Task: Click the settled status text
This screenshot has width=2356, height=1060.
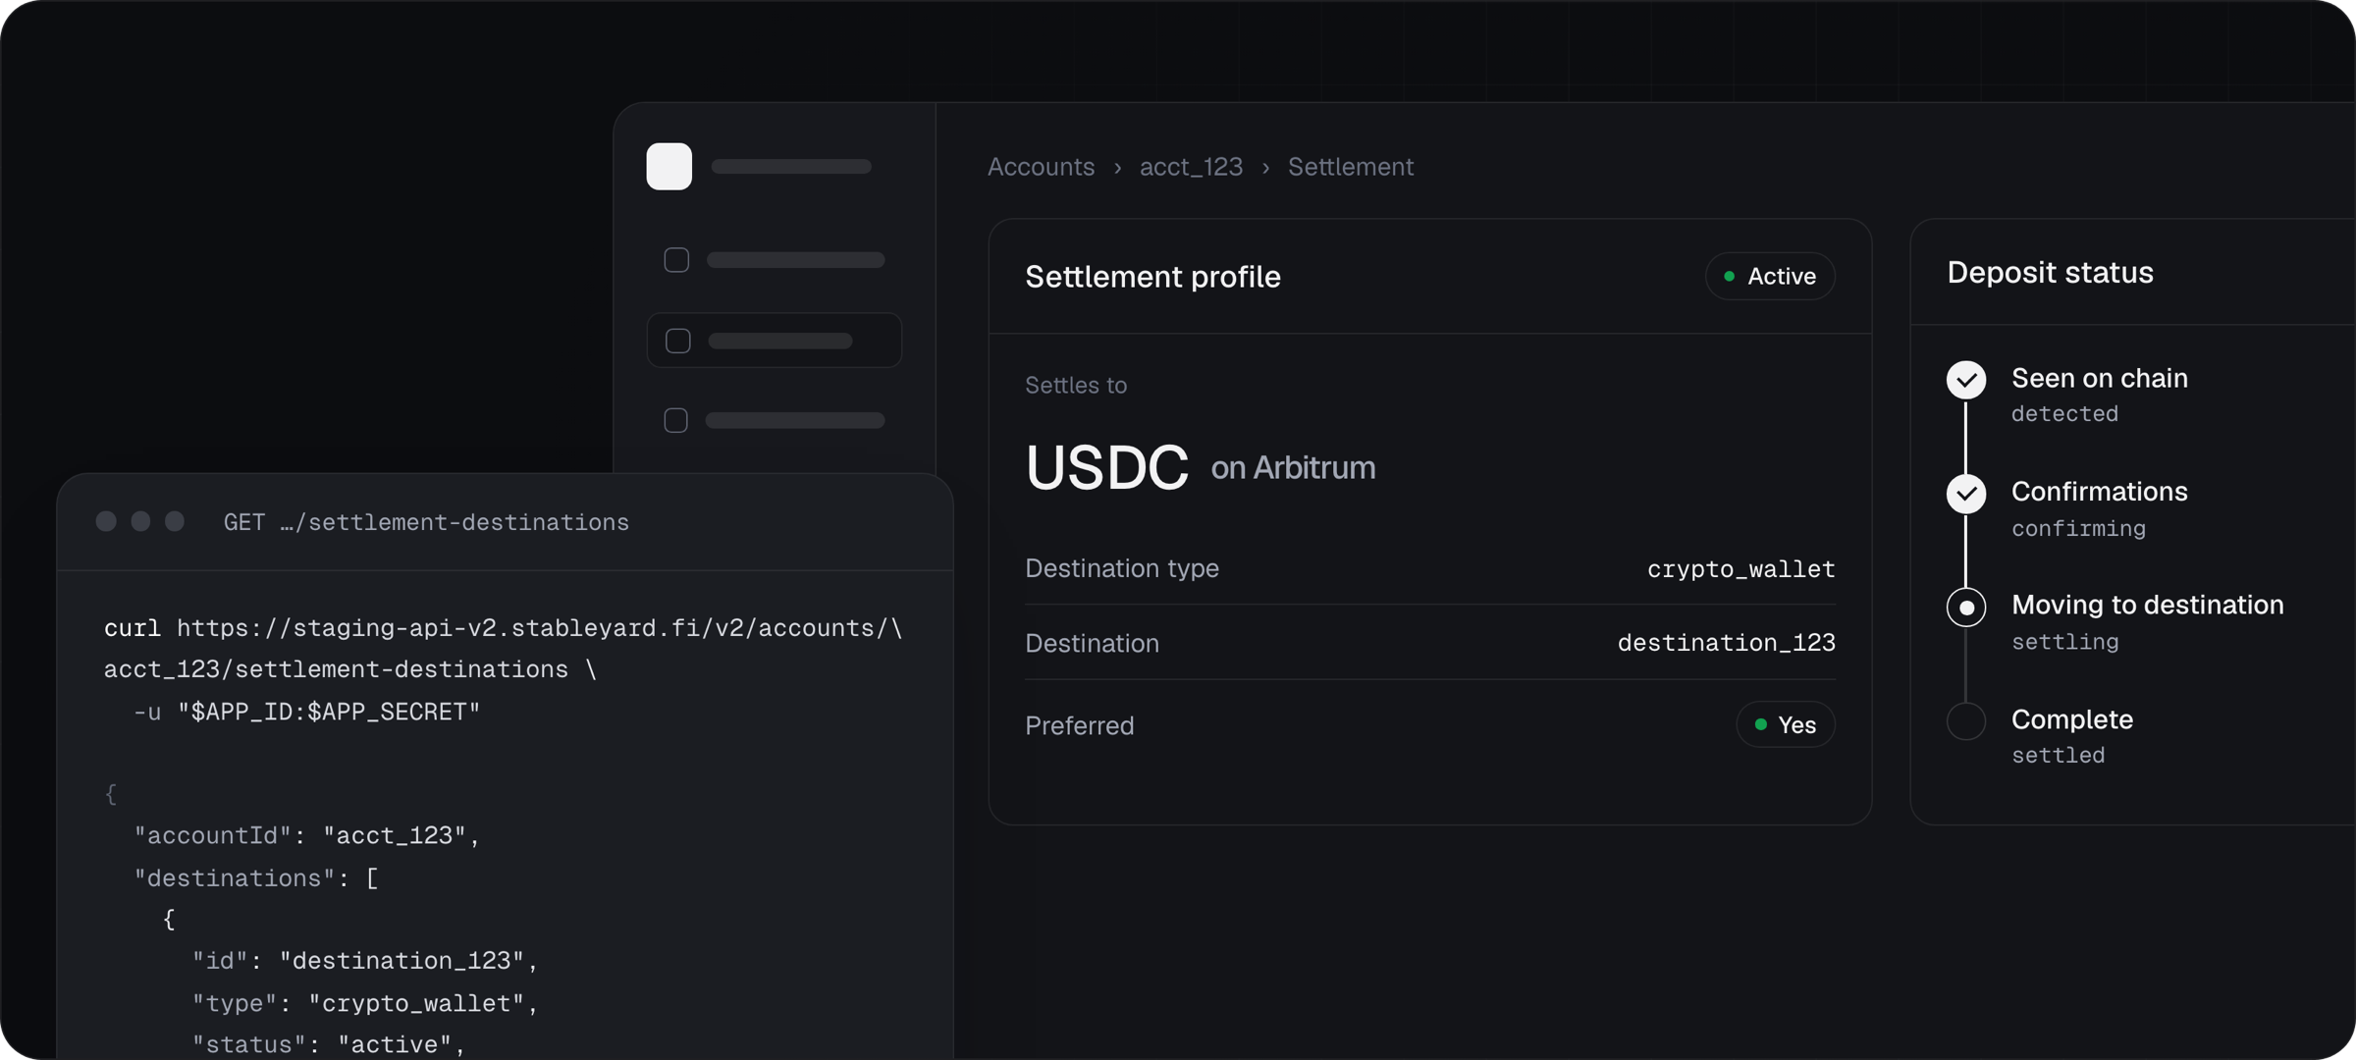Action: point(2058,756)
